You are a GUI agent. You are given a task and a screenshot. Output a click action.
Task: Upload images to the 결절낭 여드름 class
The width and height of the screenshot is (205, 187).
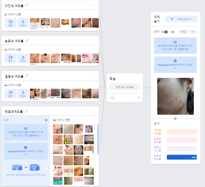pyautogui.click(x=23, y=93)
